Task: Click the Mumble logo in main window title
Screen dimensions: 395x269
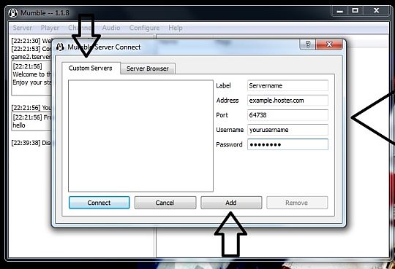Action: tap(13, 13)
